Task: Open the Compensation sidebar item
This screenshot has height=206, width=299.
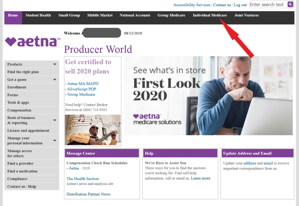Action: [32, 110]
